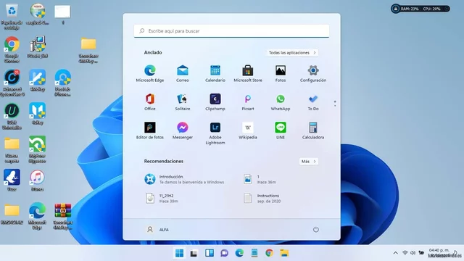Image resolution: width=464 pixels, height=261 pixels.
Task: Select the iTunes desktop shortcut
Action: [x=37, y=181]
